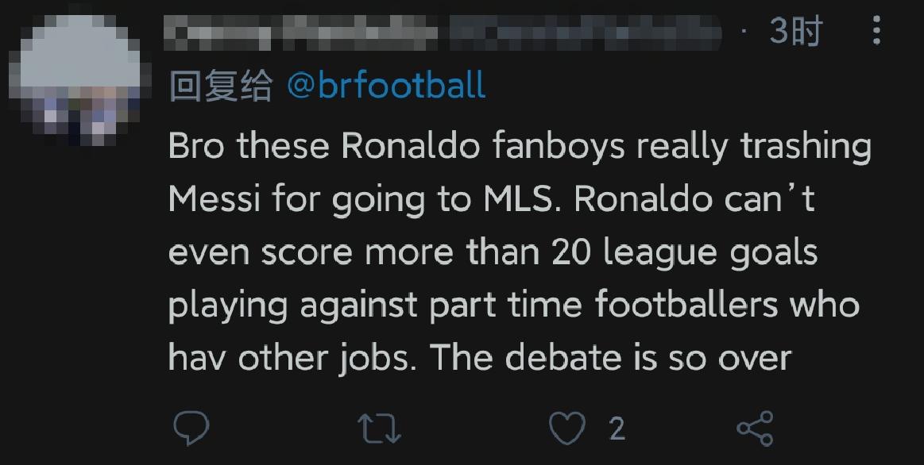Open tweet by clicking "Bro these Ronaldo fanboys"
This screenshot has height=465, width=924.
click(348, 148)
